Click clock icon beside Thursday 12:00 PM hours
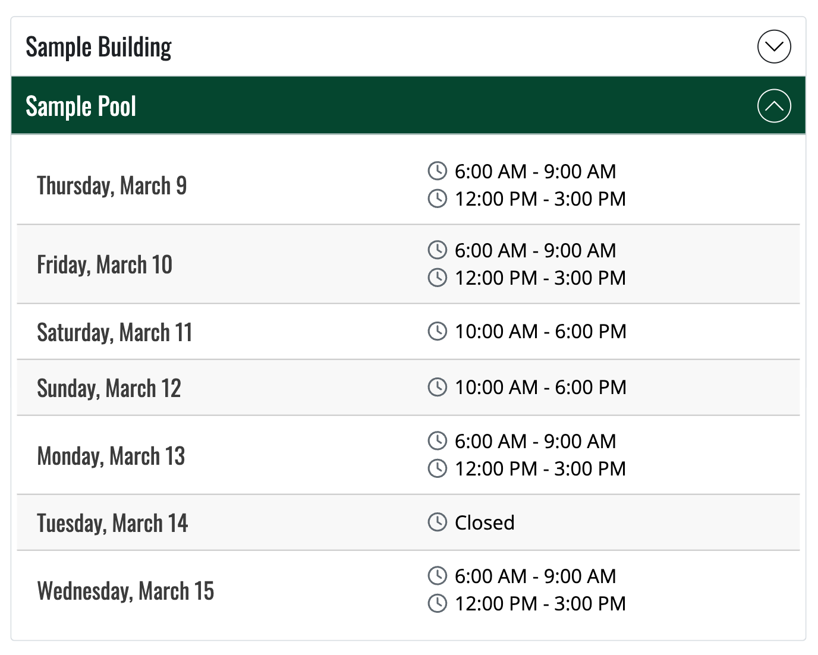Screen dimensions: 818x655 (437, 199)
